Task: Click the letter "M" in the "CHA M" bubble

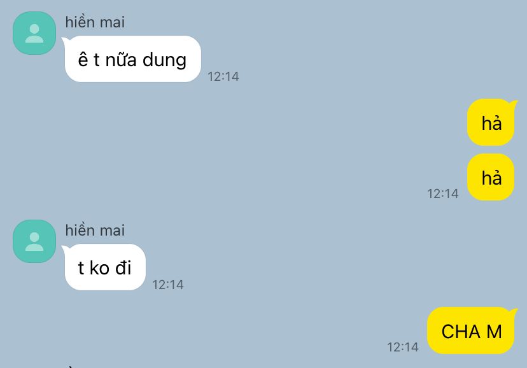Action: coord(494,332)
